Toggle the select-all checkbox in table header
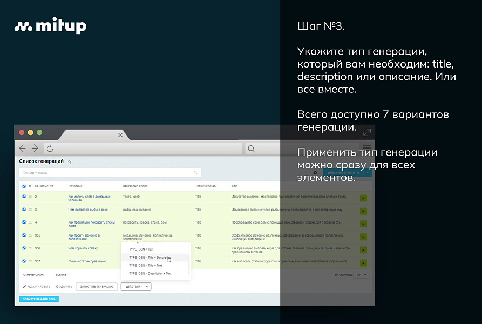482x324 pixels. point(24,186)
